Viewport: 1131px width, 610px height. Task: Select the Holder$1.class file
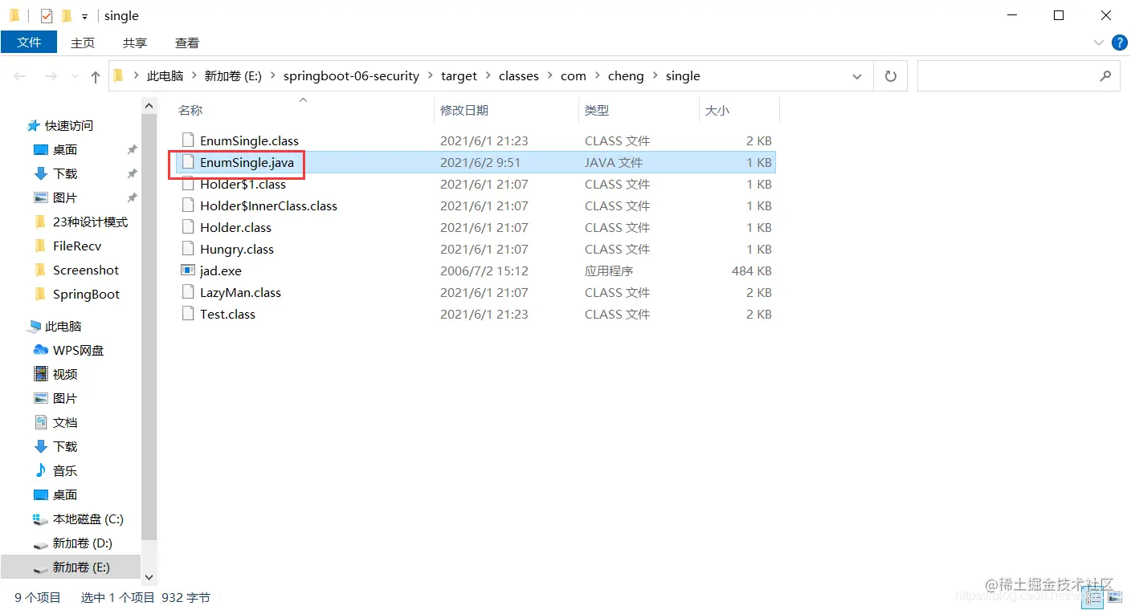pos(243,184)
